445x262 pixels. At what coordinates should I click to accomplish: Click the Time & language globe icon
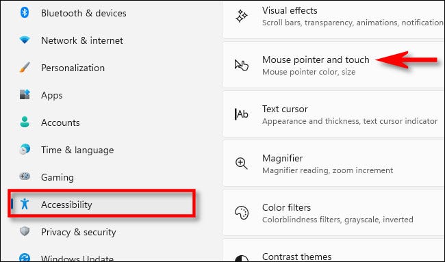(25, 149)
